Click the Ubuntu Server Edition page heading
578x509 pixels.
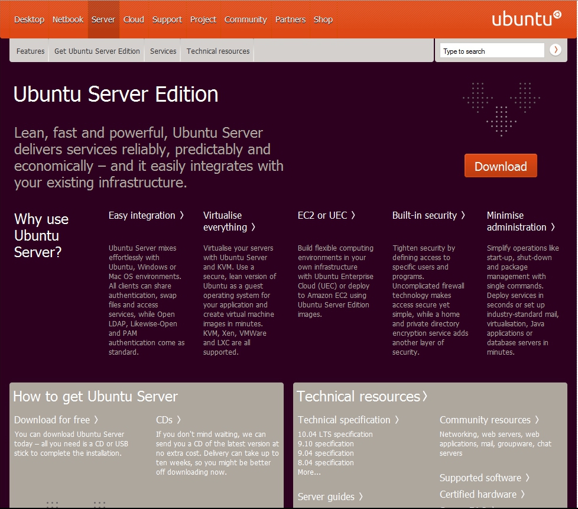pyautogui.click(x=116, y=94)
